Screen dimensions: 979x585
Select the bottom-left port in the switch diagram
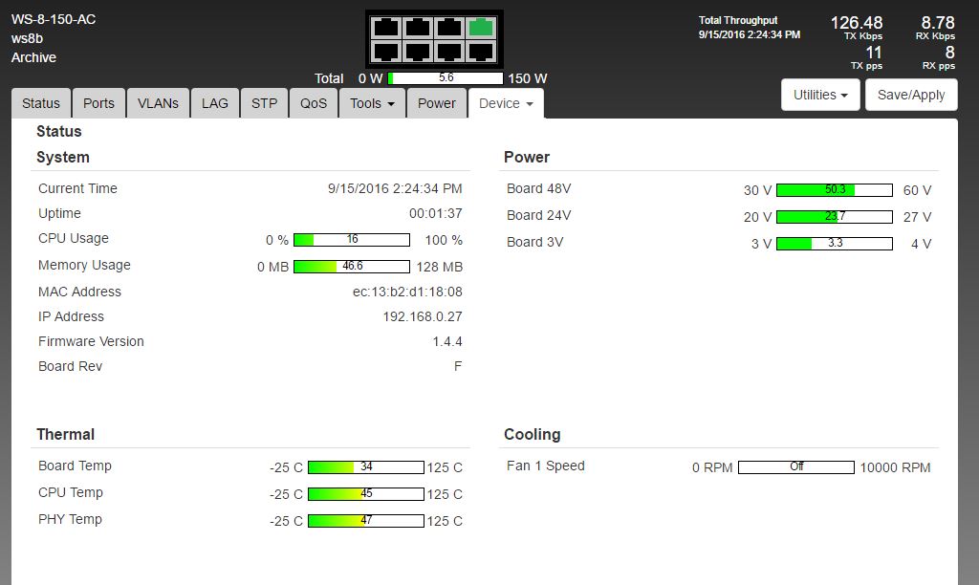[386, 52]
